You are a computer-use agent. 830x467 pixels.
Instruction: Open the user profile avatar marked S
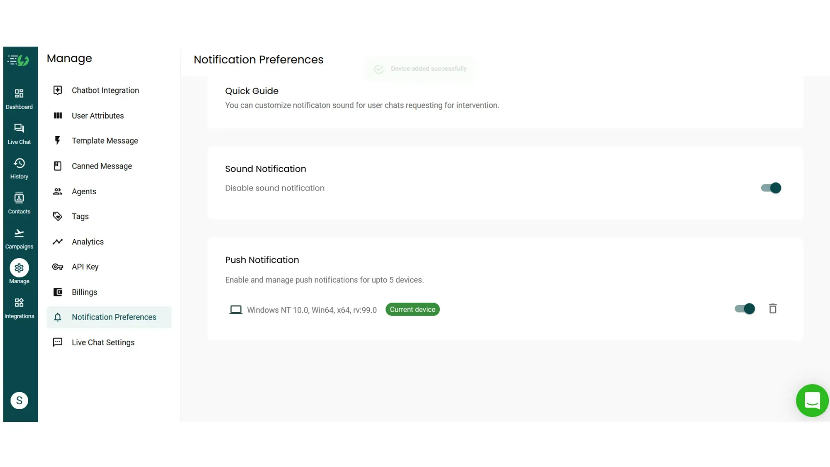coord(19,400)
